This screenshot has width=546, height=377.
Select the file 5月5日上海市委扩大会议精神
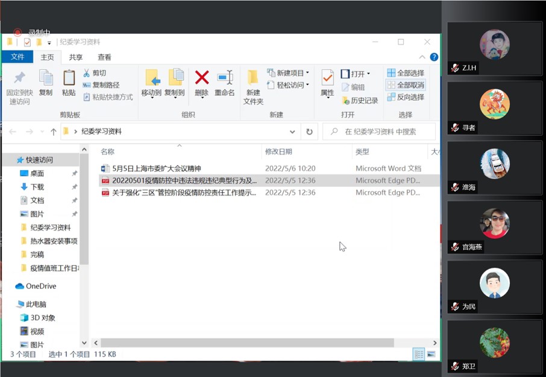pos(156,169)
